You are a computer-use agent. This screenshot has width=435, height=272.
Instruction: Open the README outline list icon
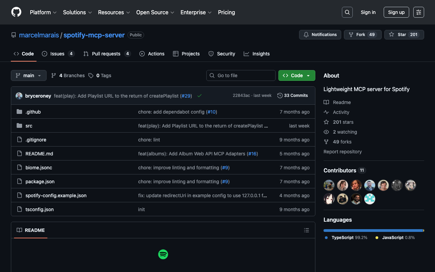[306, 230]
